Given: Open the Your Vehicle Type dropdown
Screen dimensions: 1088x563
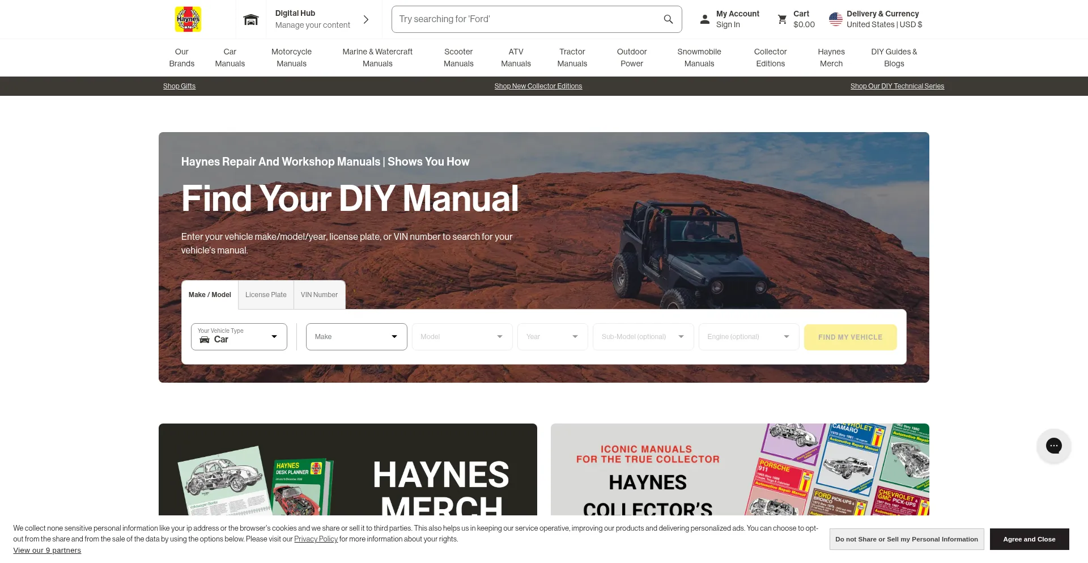Looking at the screenshot, I should 239,337.
